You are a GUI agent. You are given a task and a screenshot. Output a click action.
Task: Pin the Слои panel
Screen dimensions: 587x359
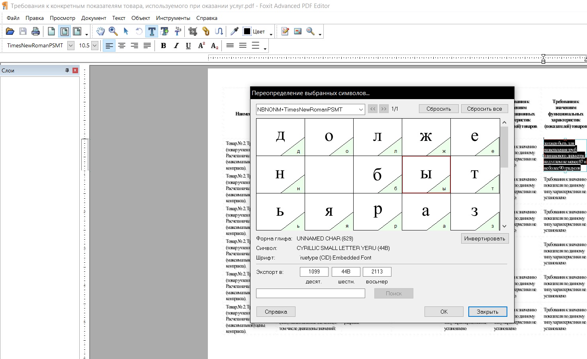[67, 70]
